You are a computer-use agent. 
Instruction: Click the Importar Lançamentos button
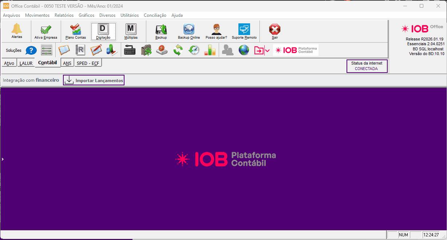tap(94, 80)
